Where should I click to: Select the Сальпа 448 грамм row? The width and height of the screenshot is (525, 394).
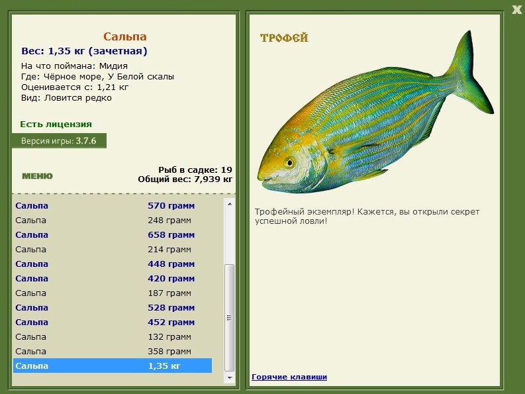pos(113,264)
